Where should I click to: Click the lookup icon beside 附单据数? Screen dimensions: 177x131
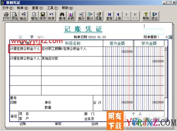[170, 37]
